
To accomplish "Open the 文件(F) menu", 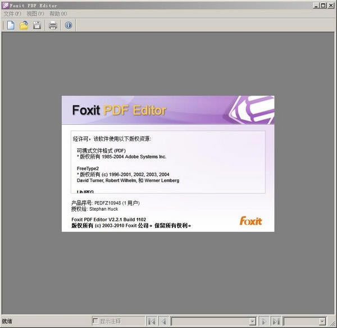I will coord(12,13).
